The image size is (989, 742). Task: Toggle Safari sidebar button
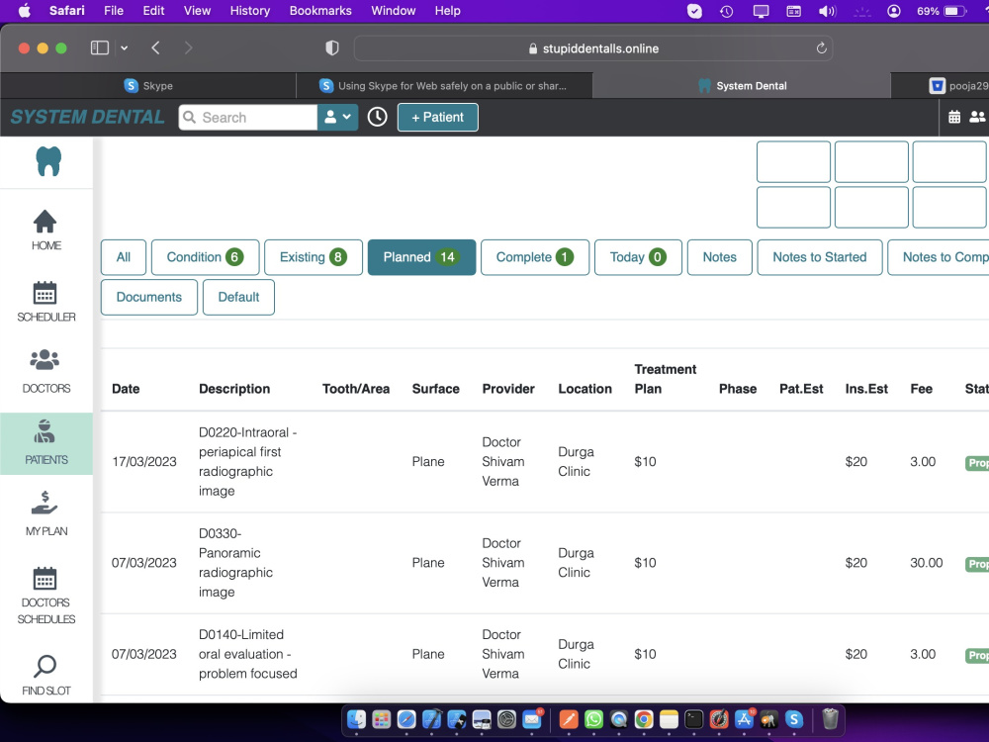pyautogui.click(x=100, y=47)
